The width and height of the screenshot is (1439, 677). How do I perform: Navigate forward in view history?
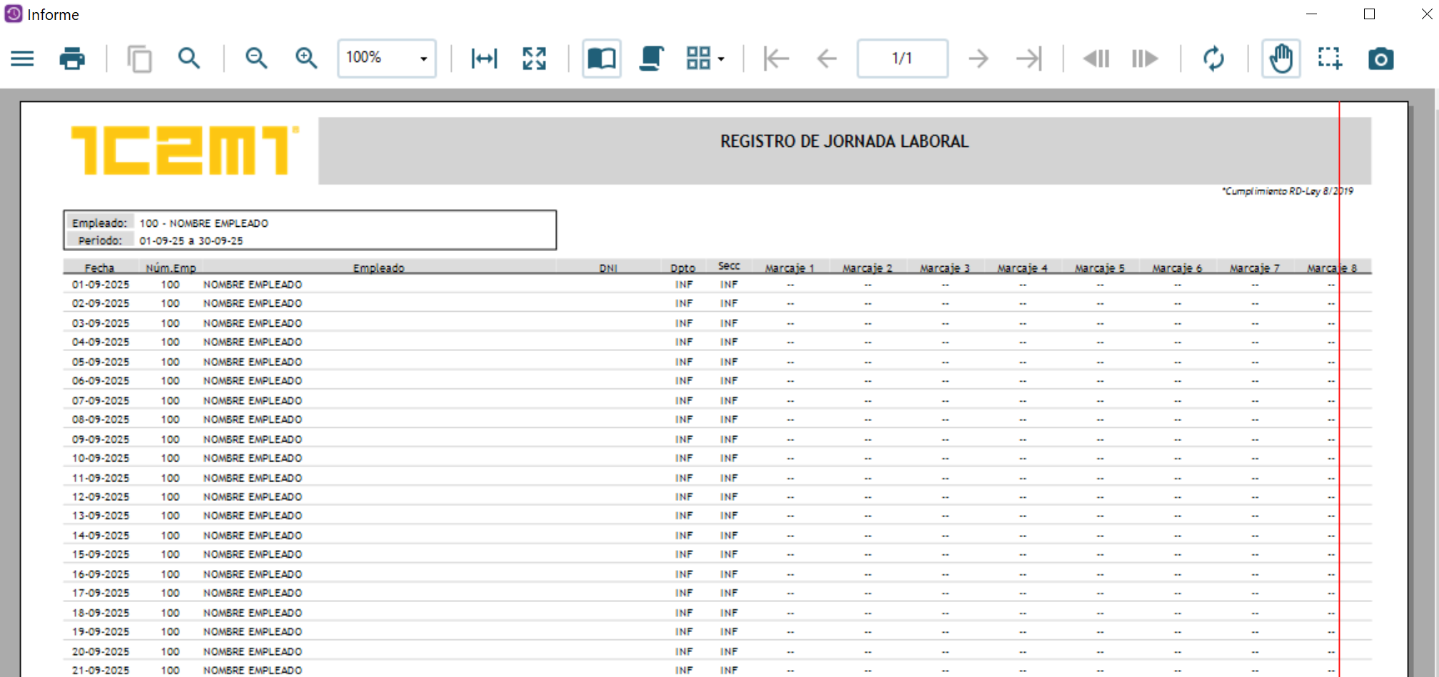[1144, 58]
